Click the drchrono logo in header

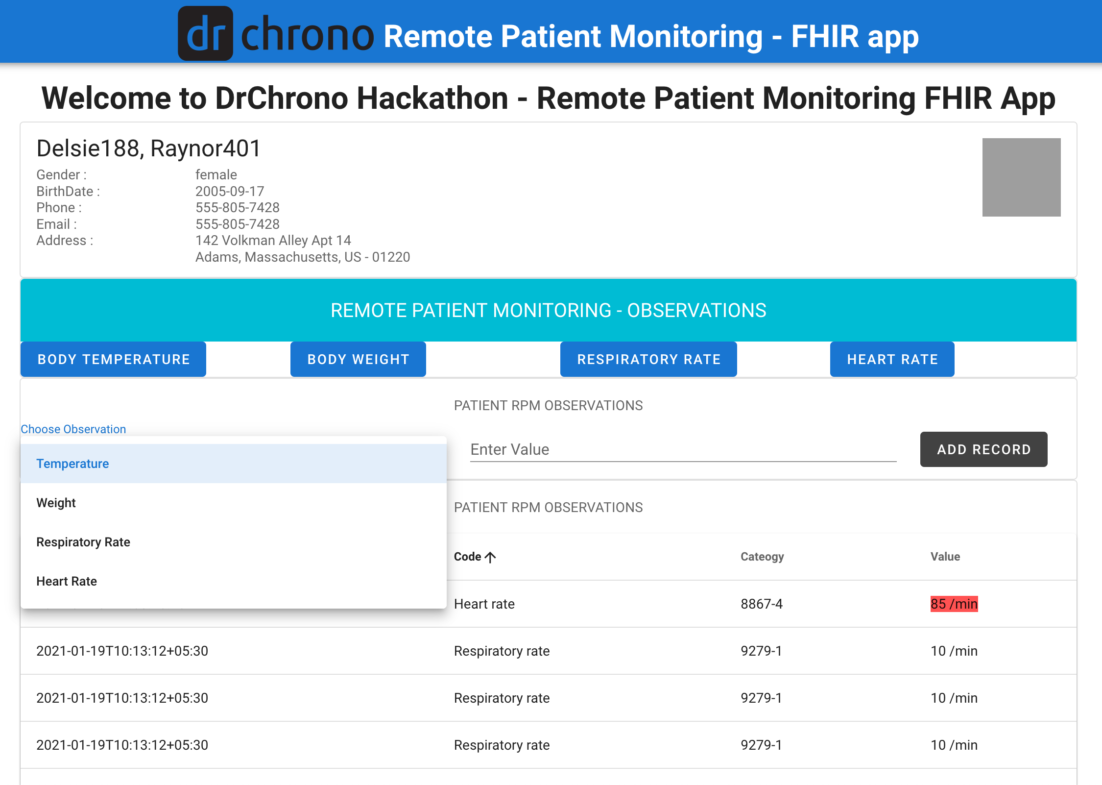point(276,33)
